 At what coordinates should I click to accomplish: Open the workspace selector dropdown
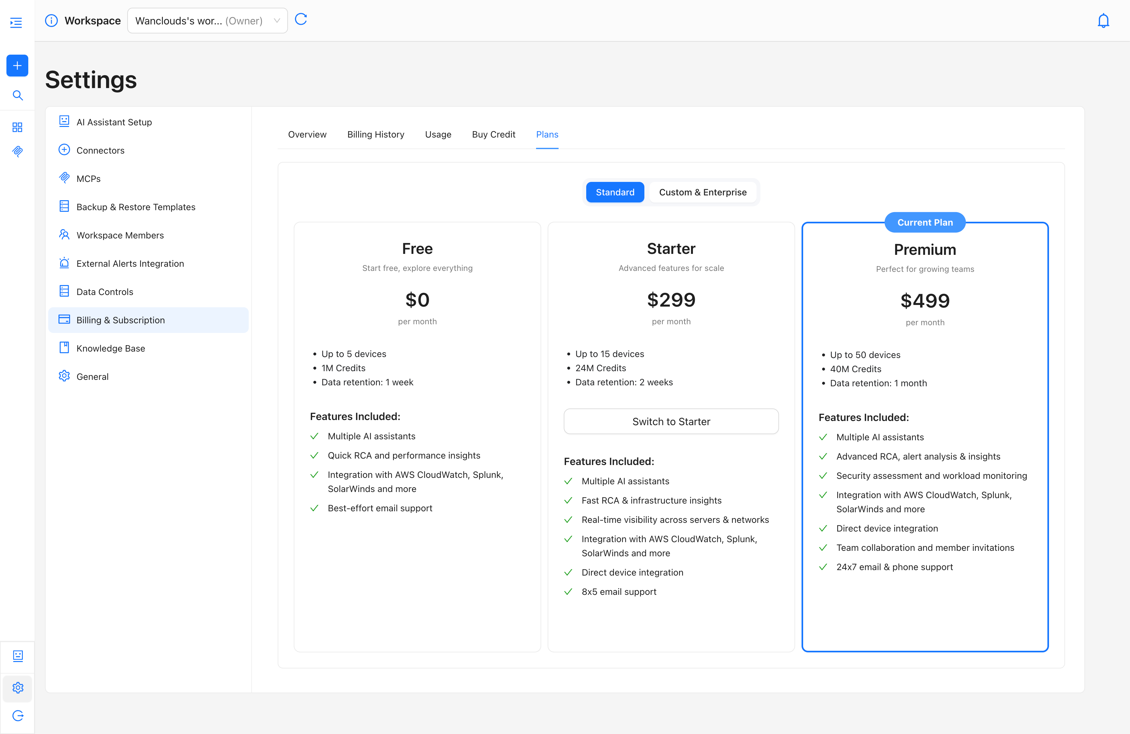(207, 21)
